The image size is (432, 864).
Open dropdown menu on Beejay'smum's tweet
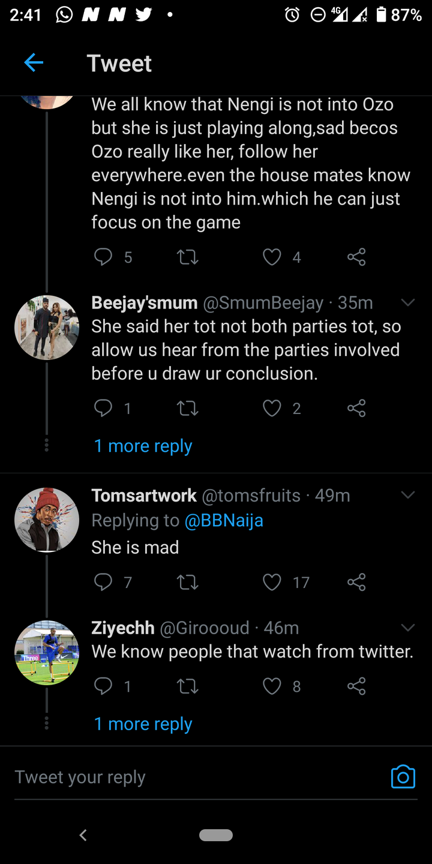pos(408,303)
